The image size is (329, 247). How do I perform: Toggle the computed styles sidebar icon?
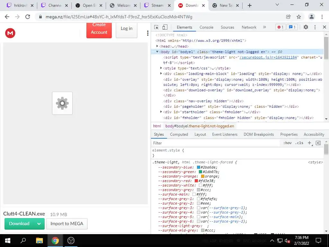coord(318,143)
